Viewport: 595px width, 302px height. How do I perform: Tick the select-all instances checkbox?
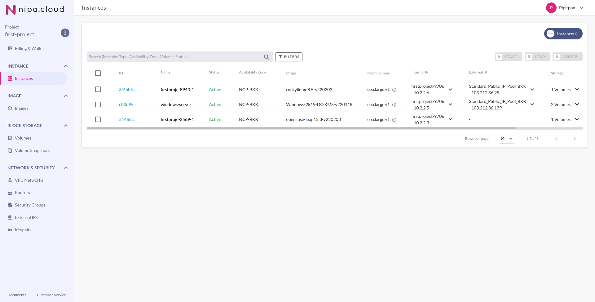[x=98, y=73]
